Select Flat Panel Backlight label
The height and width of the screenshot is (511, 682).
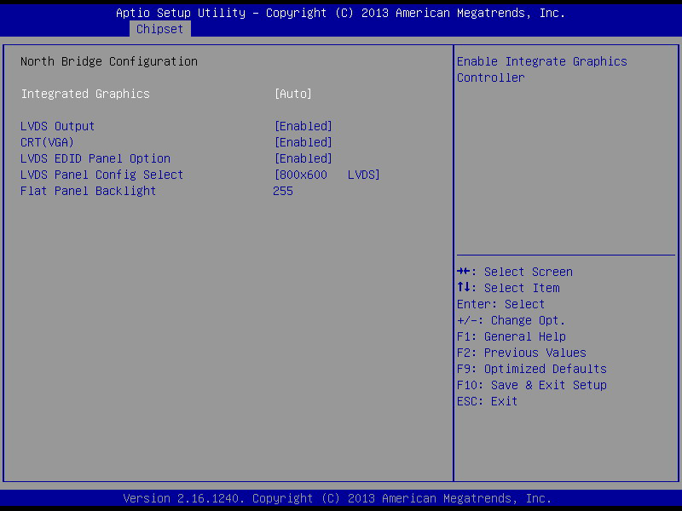89,191
